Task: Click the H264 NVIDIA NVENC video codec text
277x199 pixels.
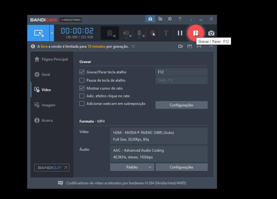Action: point(144,133)
